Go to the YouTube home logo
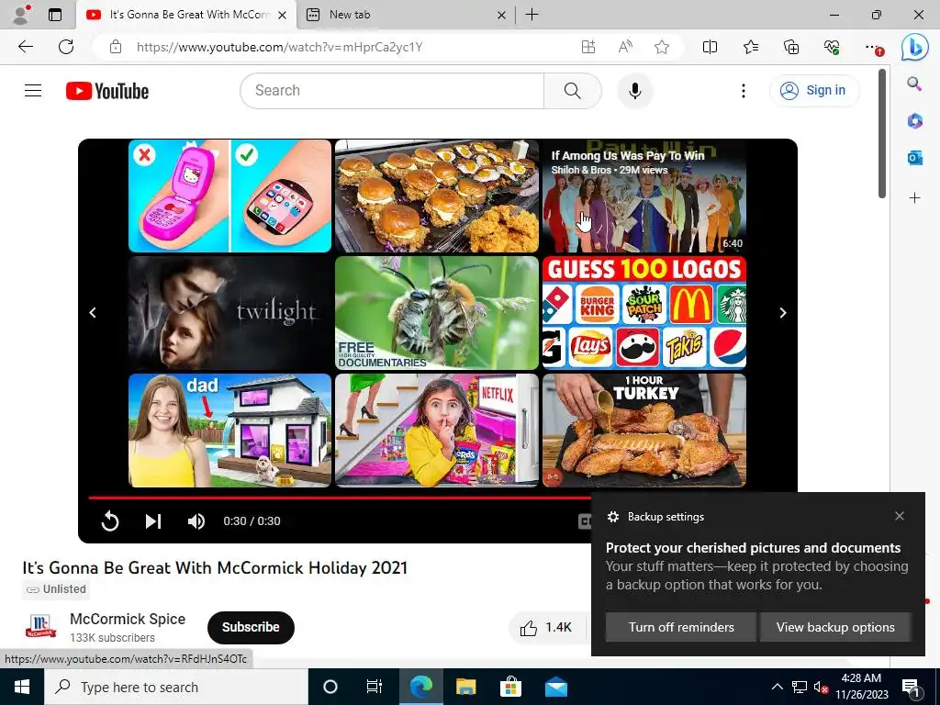Viewport: 940px width, 705px height. [x=107, y=91]
